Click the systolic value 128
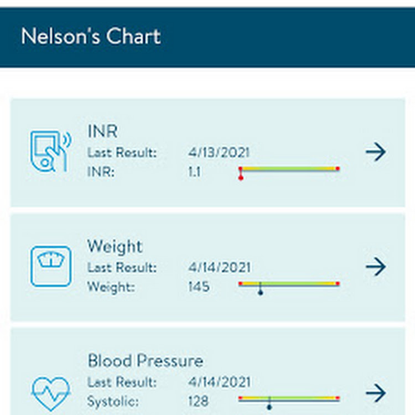This screenshot has height=415, width=415. (x=199, y=401)
